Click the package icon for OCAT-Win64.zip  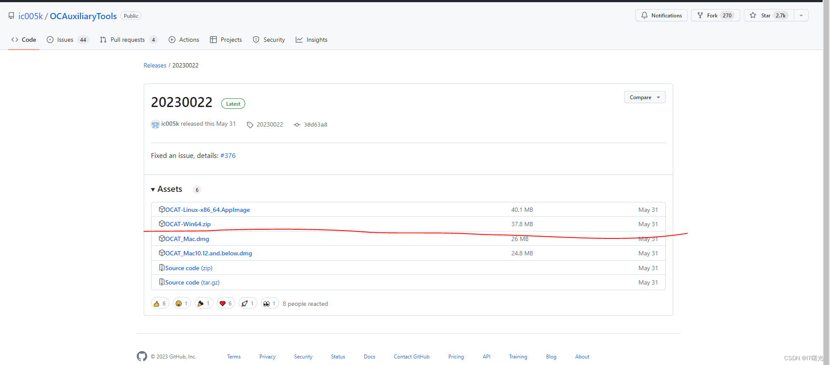[x=162, y=224]
